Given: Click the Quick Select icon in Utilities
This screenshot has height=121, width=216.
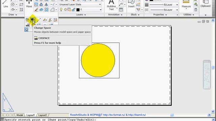Looking at the screenshot, I should (196, 4).
